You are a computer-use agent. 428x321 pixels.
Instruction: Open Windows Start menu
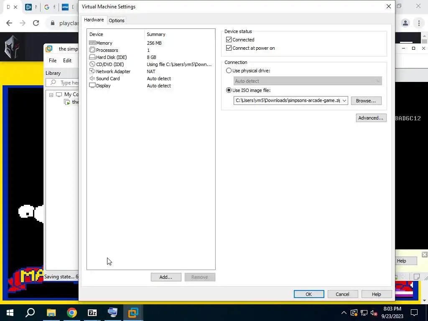(10, 313)
